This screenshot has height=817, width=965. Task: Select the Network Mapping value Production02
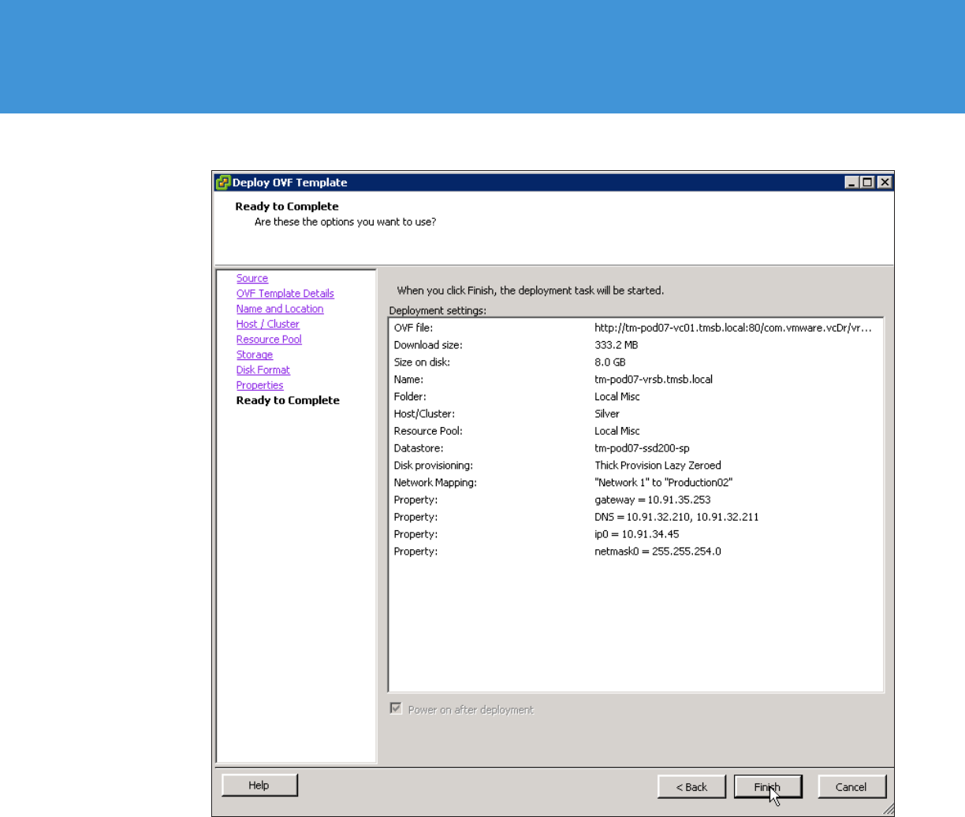pyautogui.click(x=664, y=483)
